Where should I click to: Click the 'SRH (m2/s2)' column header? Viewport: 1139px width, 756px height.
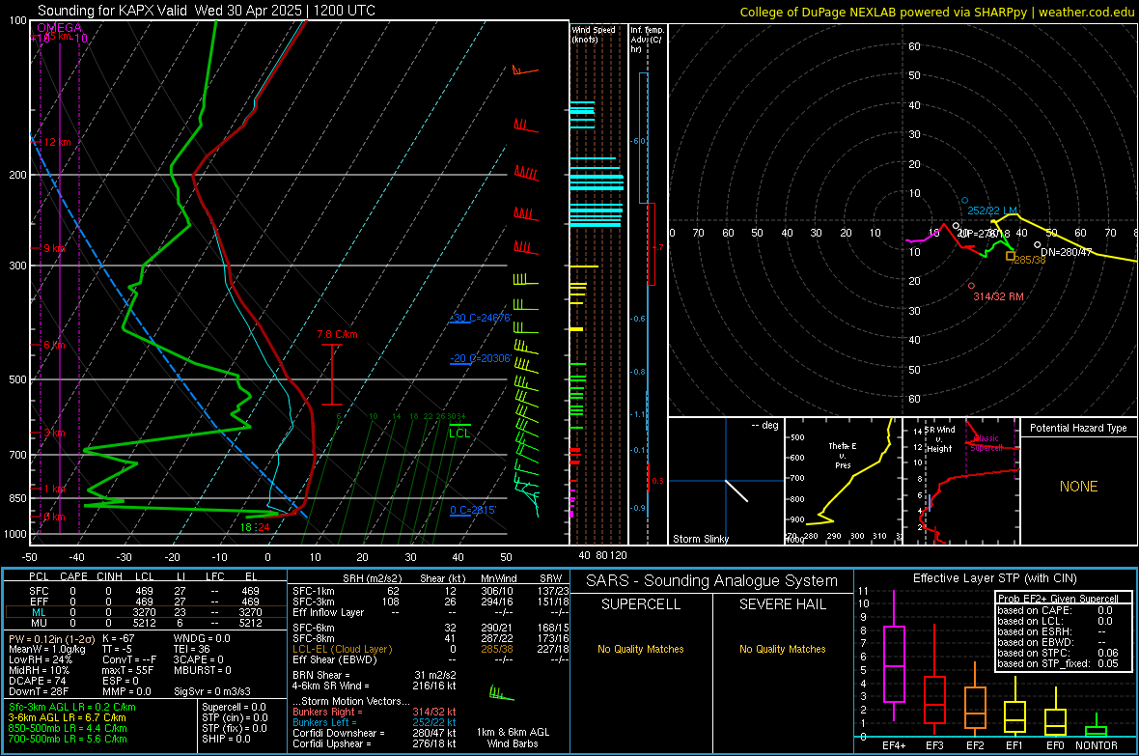372,578
